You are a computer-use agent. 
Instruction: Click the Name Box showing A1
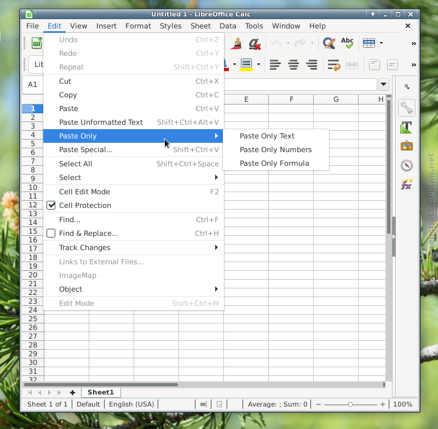(x=33, y=84)
